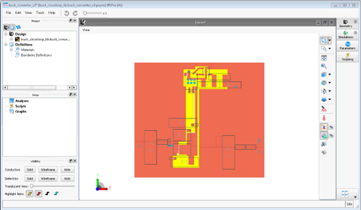Screen dimensions: 361x210
Task: Hide the Dielectrics
Action: tap(67, 178)
